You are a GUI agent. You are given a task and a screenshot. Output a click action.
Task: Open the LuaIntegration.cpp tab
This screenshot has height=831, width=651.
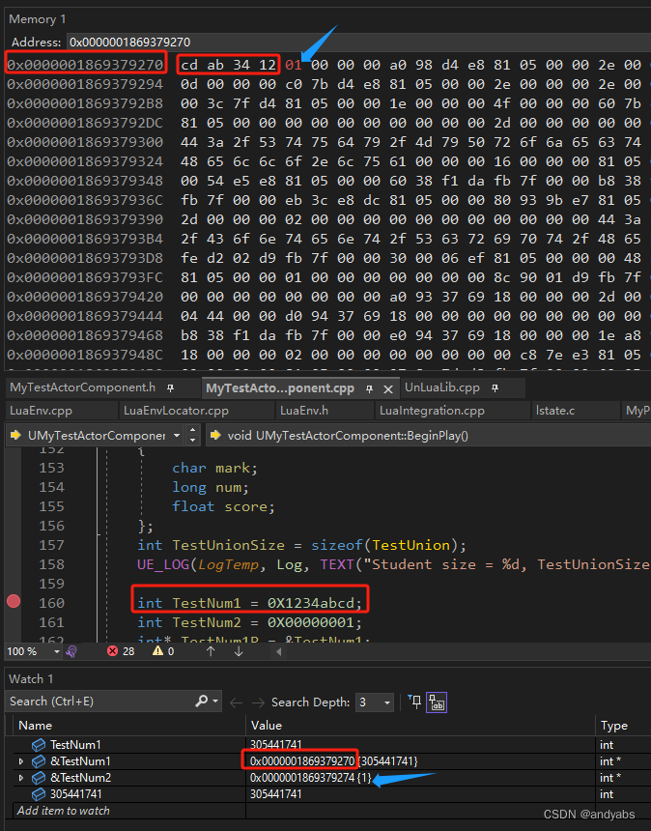pos(432,411)
